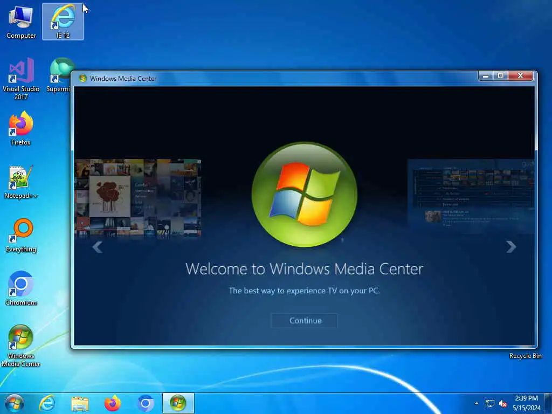The width and height of the screenshot is (552, 414).
Task: Click the Media Center title bar icon
Action: click(x=82, y=79)
